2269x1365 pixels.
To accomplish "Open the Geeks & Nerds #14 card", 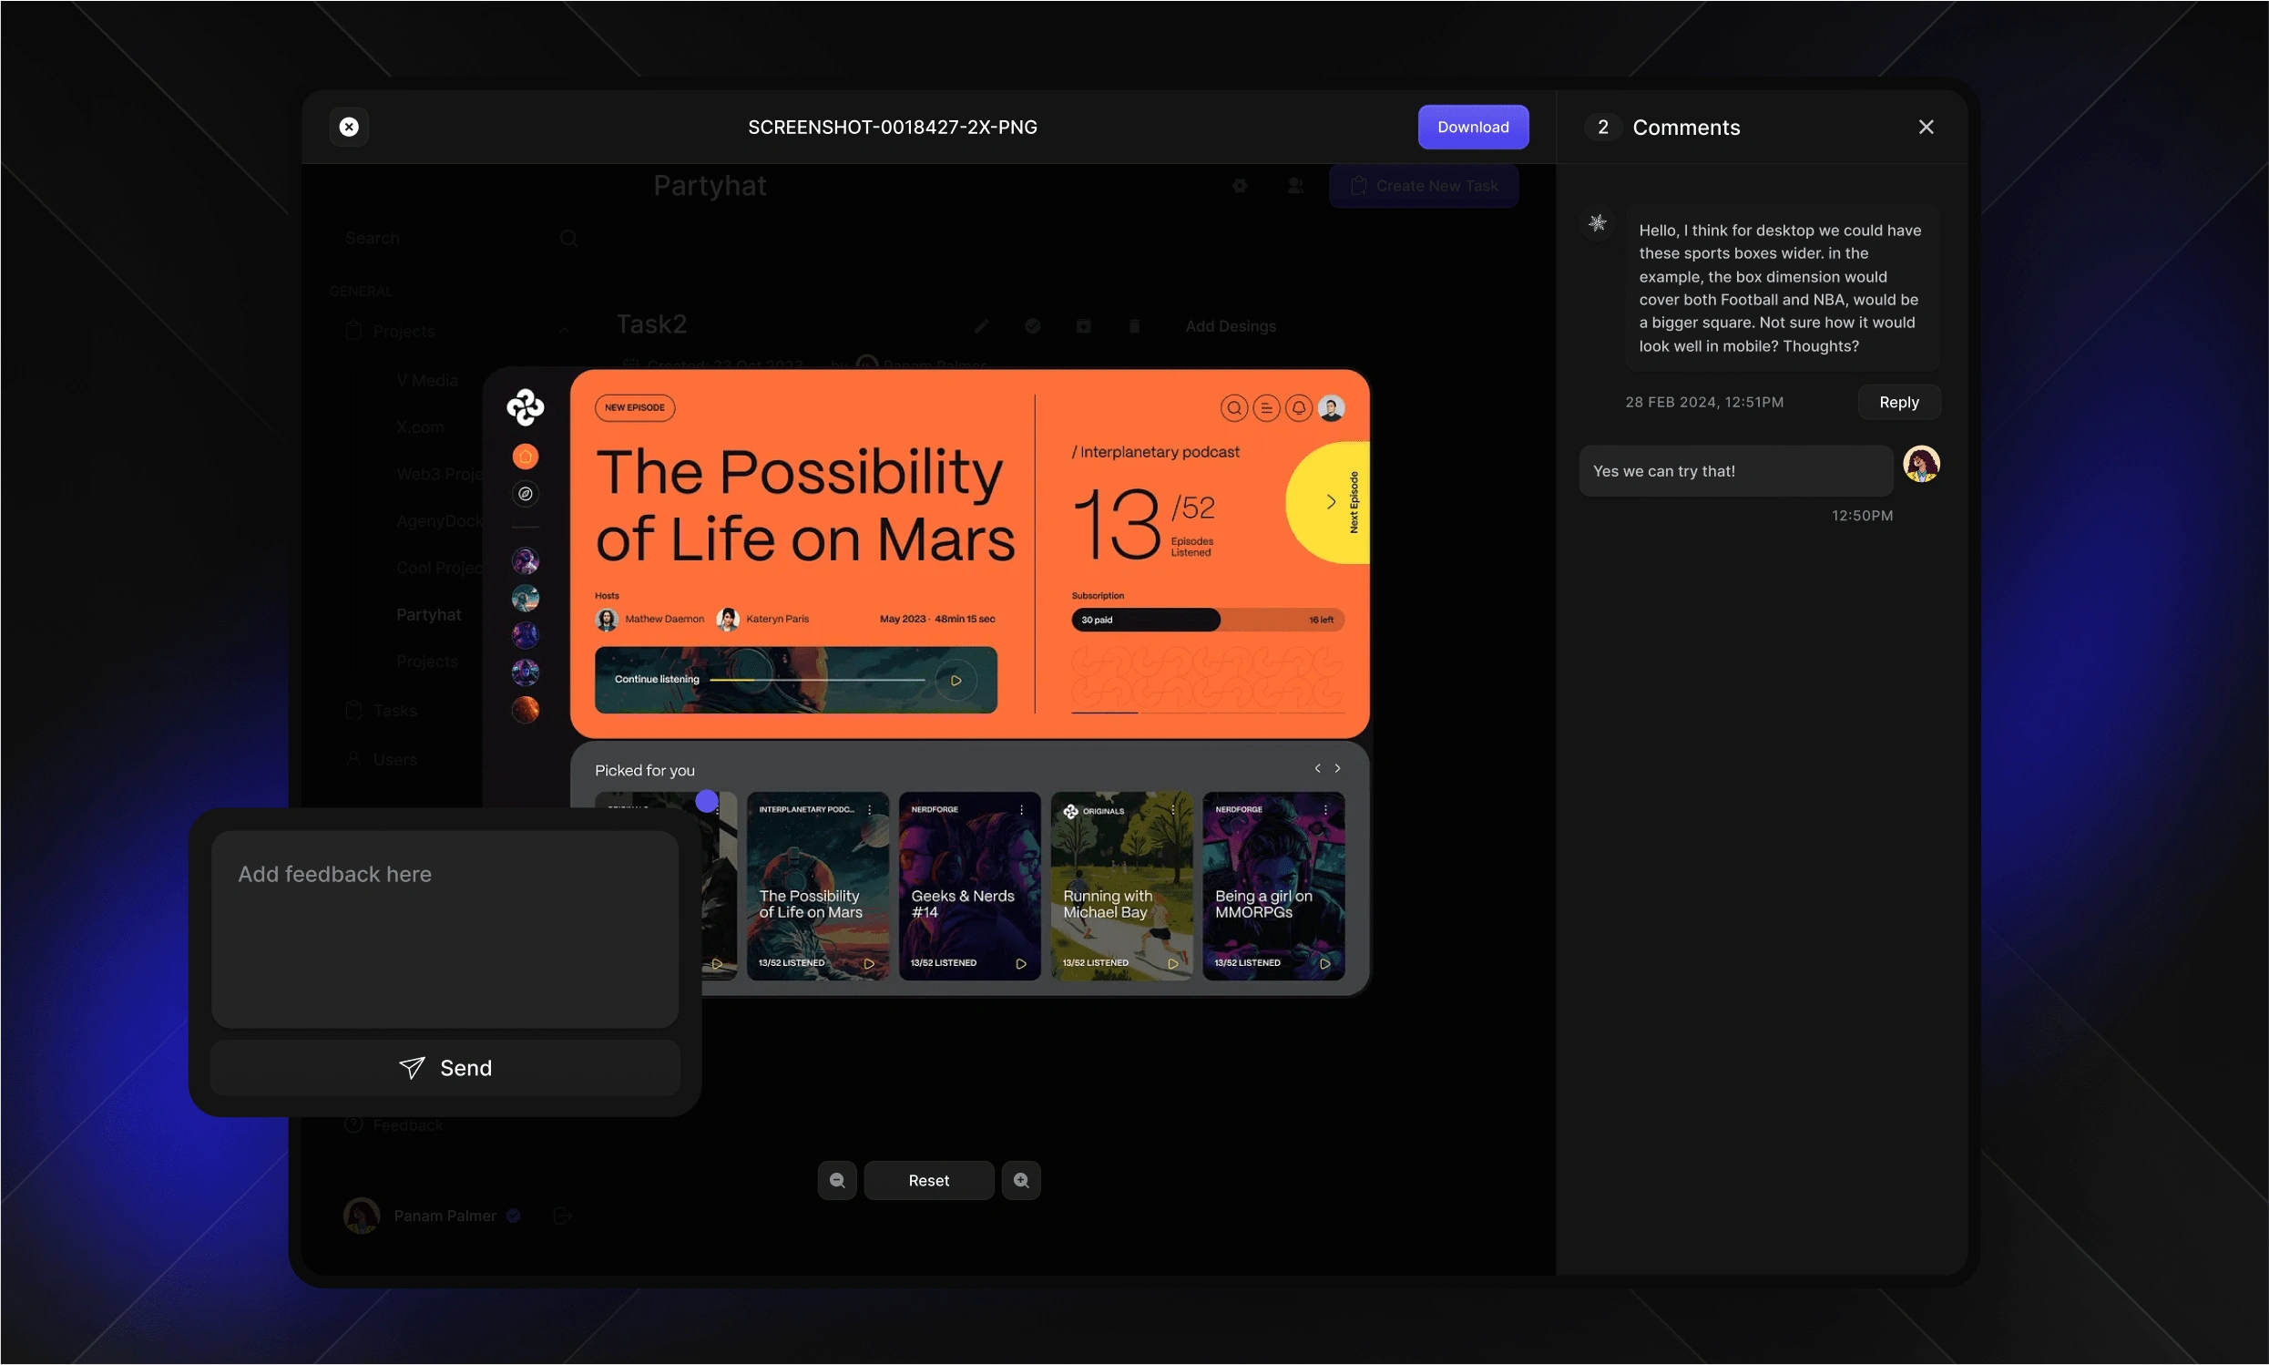I will (969, 886).
